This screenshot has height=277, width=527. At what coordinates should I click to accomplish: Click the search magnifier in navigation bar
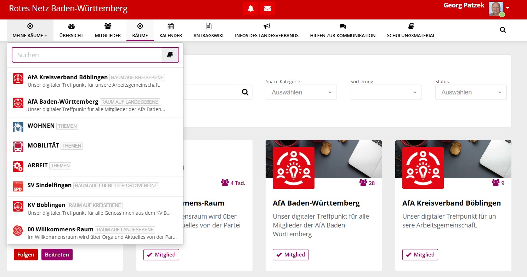[503, 30]
